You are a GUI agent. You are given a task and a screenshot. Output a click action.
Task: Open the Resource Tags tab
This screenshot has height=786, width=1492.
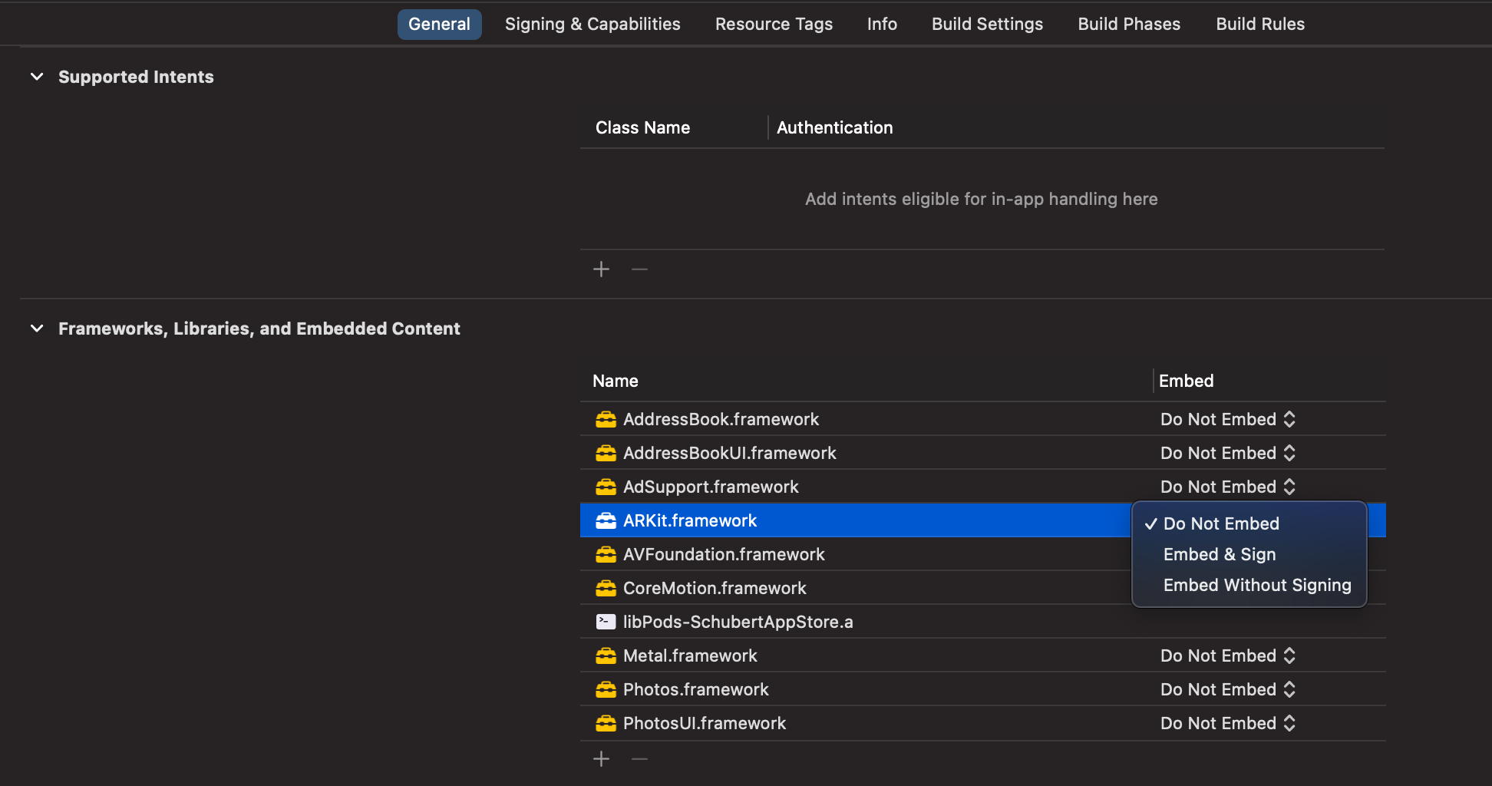[774, 24]
